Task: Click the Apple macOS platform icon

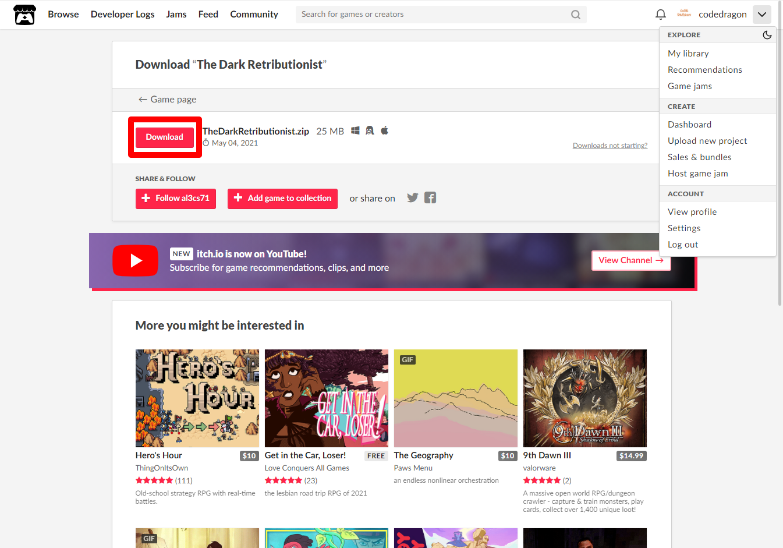Action: (384, 130)
